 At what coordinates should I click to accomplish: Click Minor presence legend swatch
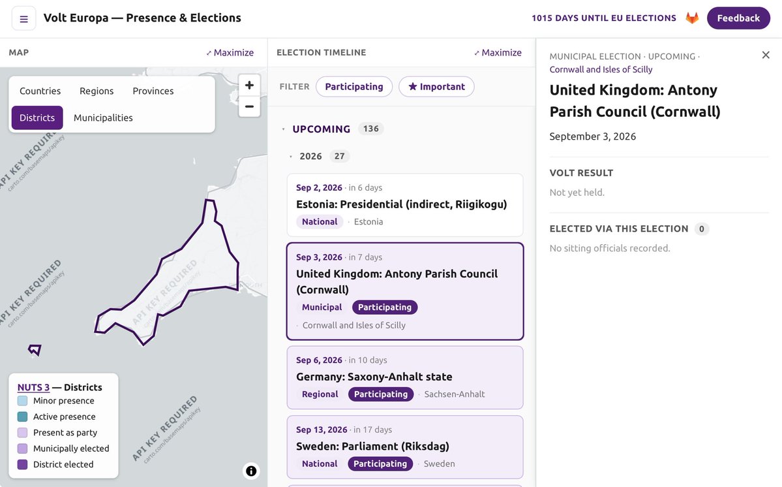point(22,401)
